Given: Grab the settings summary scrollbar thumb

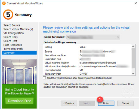Looking at the screenshot, I should pos(133,58).
